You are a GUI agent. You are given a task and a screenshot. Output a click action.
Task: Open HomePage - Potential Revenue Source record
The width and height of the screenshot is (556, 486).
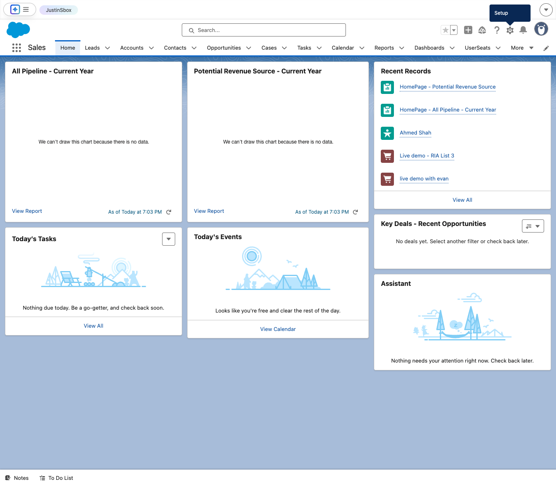click(x=448, y=87)
